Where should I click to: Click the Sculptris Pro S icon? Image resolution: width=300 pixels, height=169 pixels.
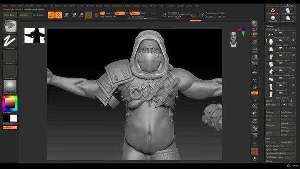[x=96, y=15]
